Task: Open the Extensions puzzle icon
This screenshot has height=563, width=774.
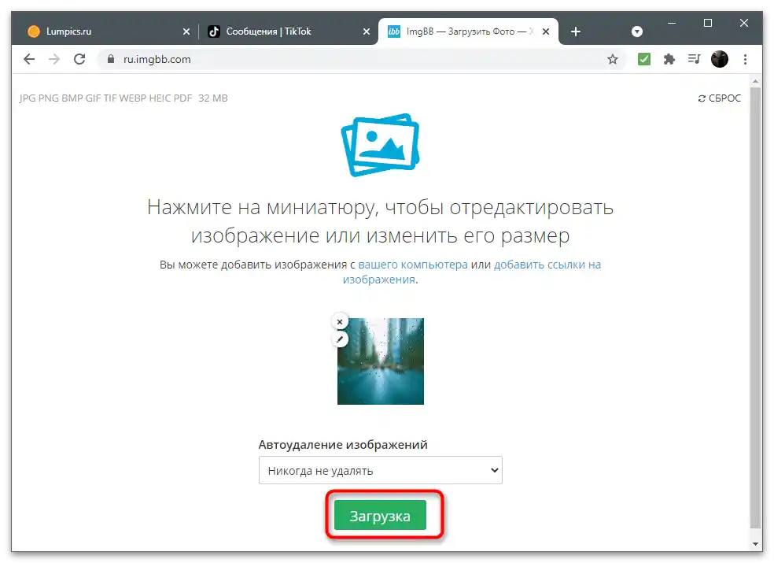Action: click(x=669, y=59)
